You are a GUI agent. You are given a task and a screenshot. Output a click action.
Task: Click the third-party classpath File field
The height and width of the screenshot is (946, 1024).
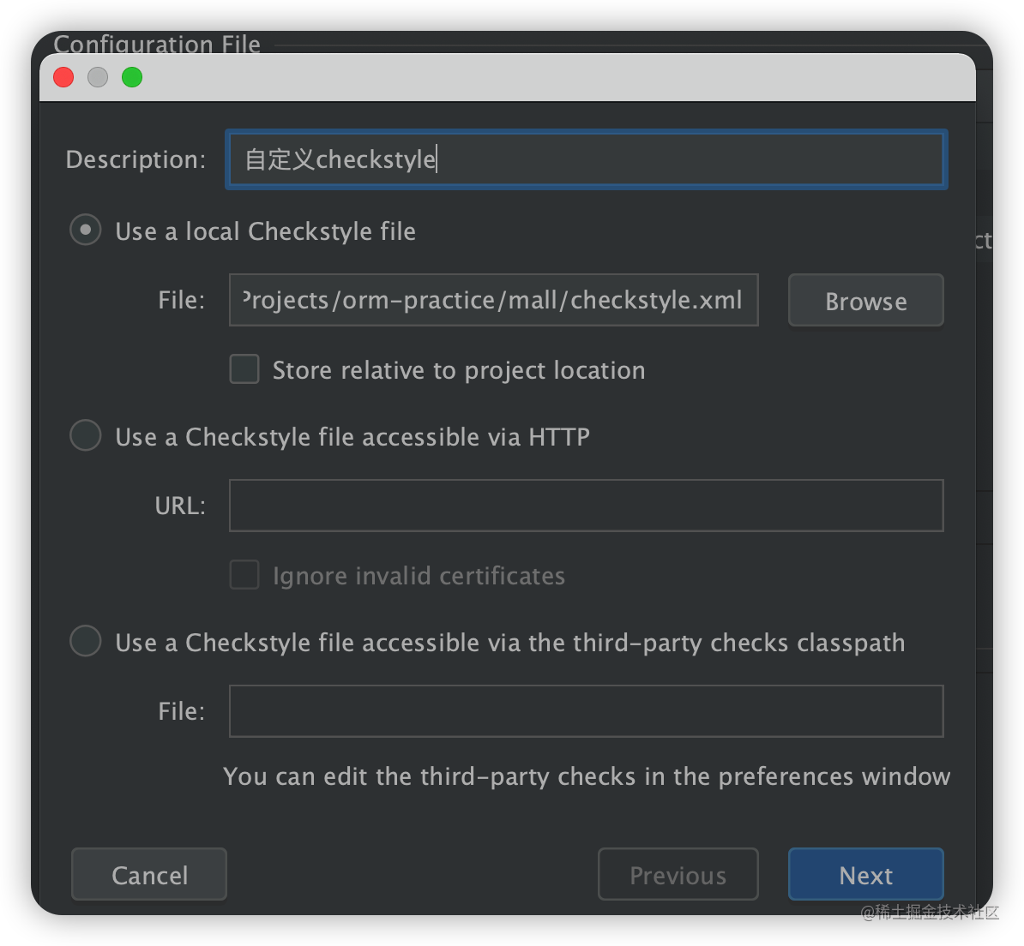(586, 711)
